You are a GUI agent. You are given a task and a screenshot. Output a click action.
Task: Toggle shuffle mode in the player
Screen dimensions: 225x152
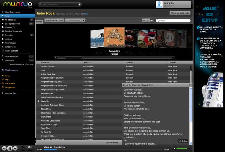pyautogui.click(x=23, y=147)
